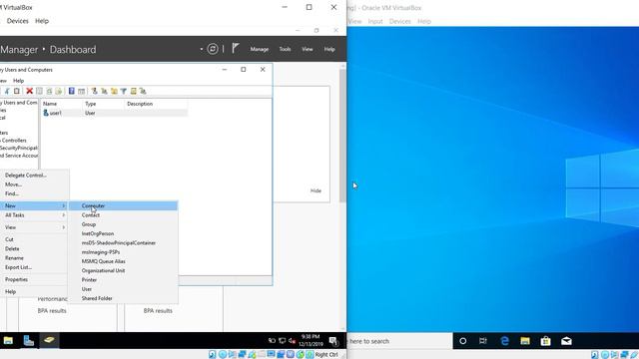This screenshot has width=639, height=359.
Task: Click the Filter funnel toolbar icon
Action: pyautogui.click(x=124, y=91)
